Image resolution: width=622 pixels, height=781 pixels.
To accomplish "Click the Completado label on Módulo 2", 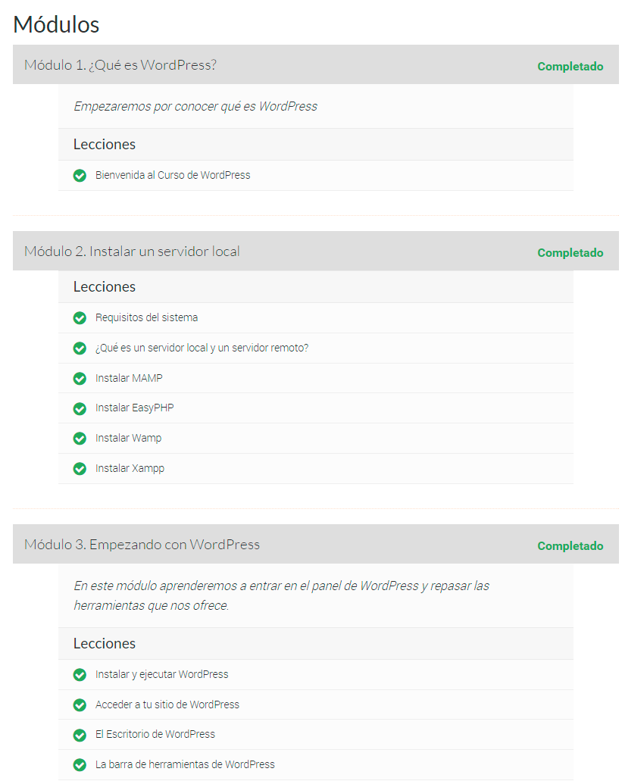I will [x=570, y=253].
